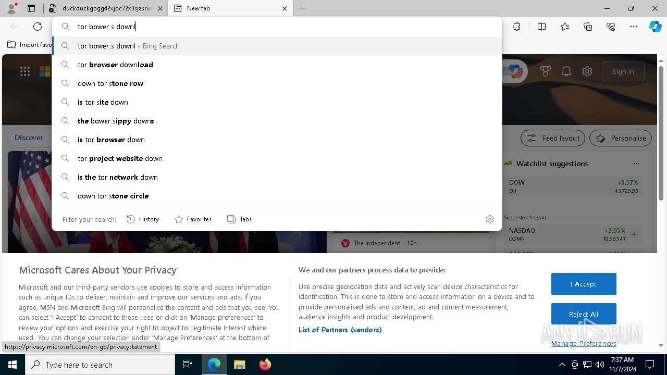
Task: Open Task View on taskbar
Action: pyautogui.click(x=188, y=365)
